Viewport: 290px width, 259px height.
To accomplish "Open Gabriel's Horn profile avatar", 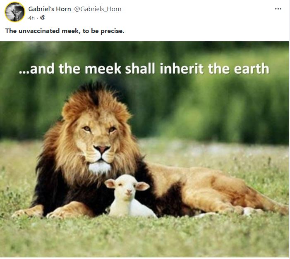I will point(15,12).
